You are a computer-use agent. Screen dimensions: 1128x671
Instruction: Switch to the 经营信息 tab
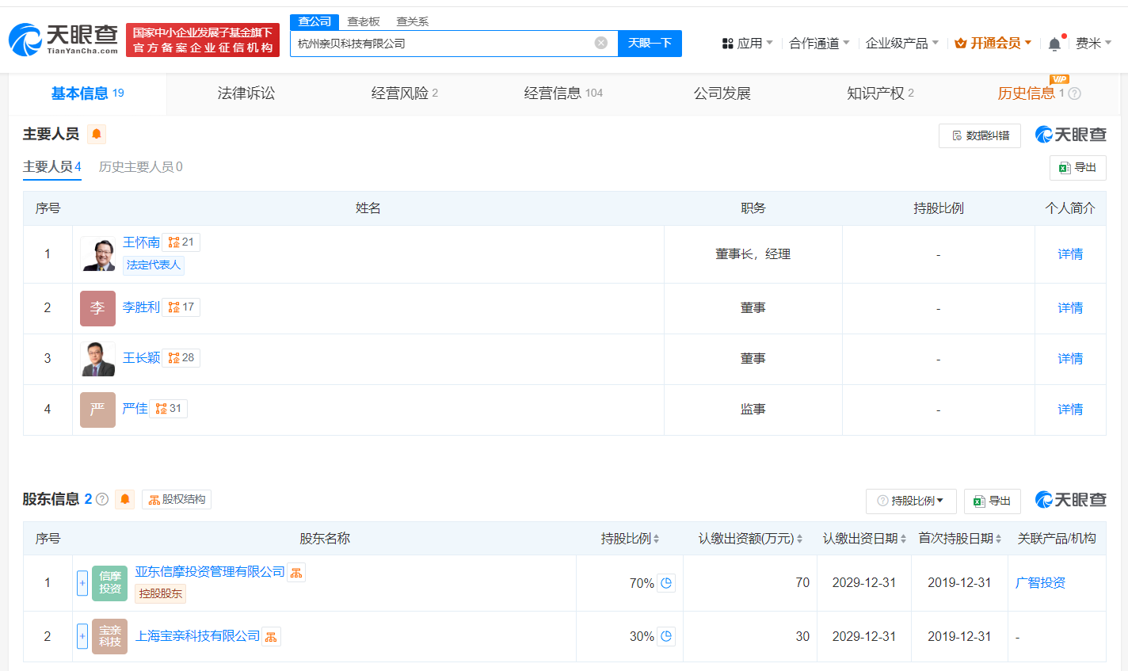coord(563,93)
